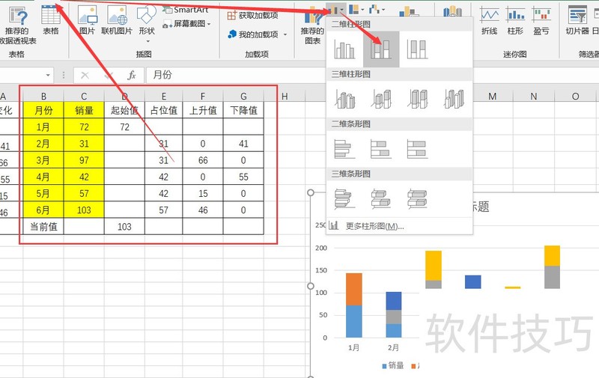The width and height of the screenshot is (599, 378).
Task: Pick the 2-D 100% stacked column chart
Action: (417, 49)
